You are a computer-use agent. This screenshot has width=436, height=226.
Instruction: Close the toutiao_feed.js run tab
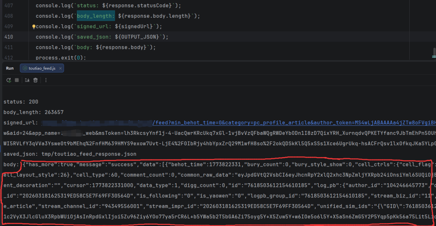pyautogui.click(x=60, y=68)
